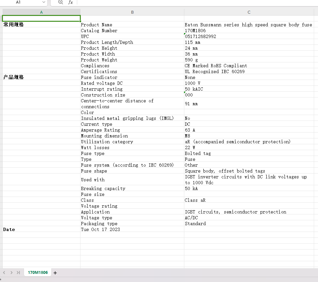Select the Bolted tag value cell
318x282 pixels.
(x=249, y=153)
